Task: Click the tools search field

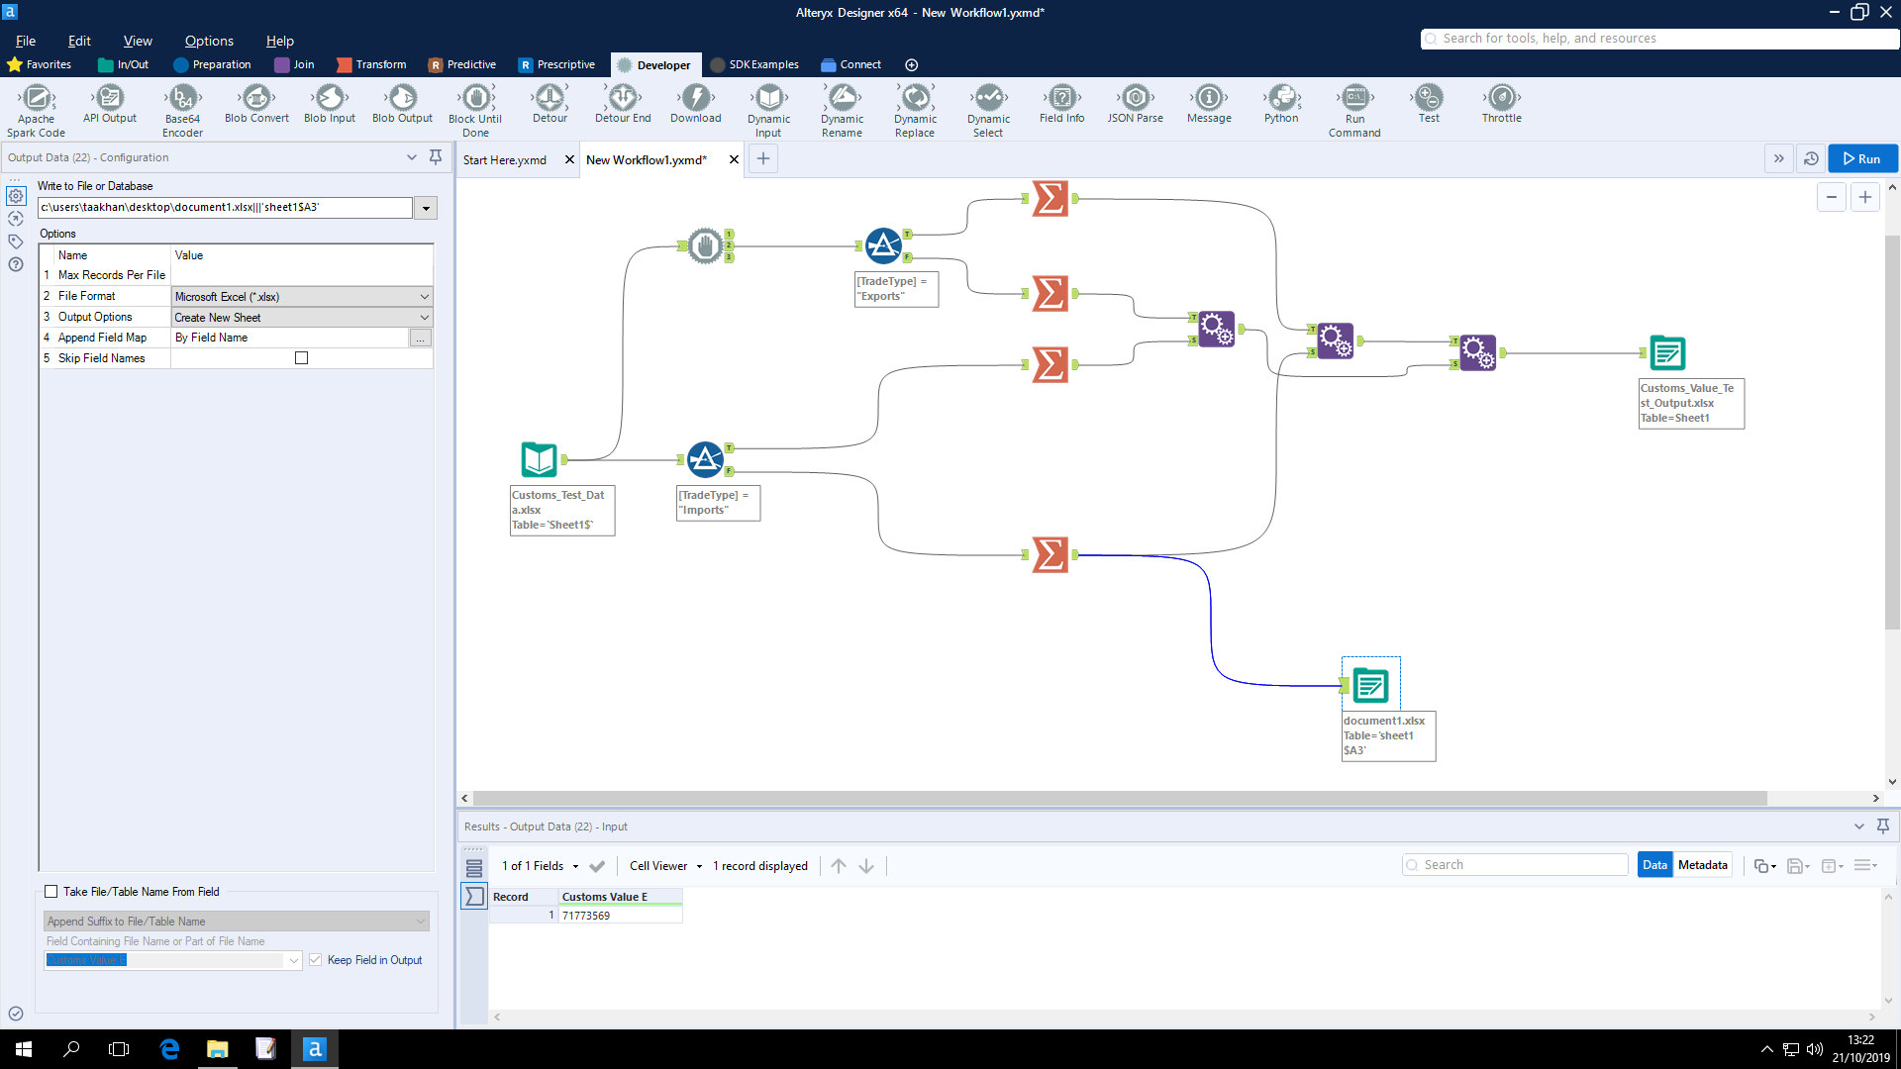Action: 1660,39
